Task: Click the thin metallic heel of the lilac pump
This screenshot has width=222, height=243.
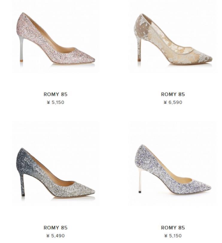Action: (140, 180)
